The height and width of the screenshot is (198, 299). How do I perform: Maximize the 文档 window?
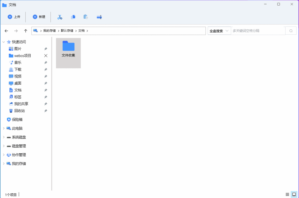point(279,4)
